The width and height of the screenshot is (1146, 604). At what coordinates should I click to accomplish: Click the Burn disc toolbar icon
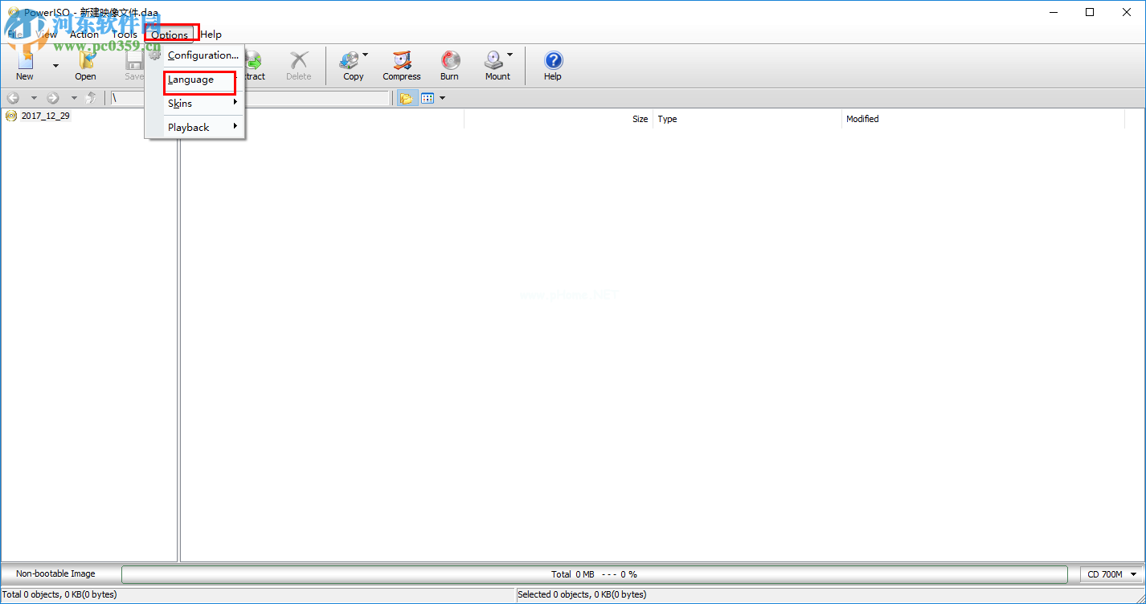click(450, 60)
